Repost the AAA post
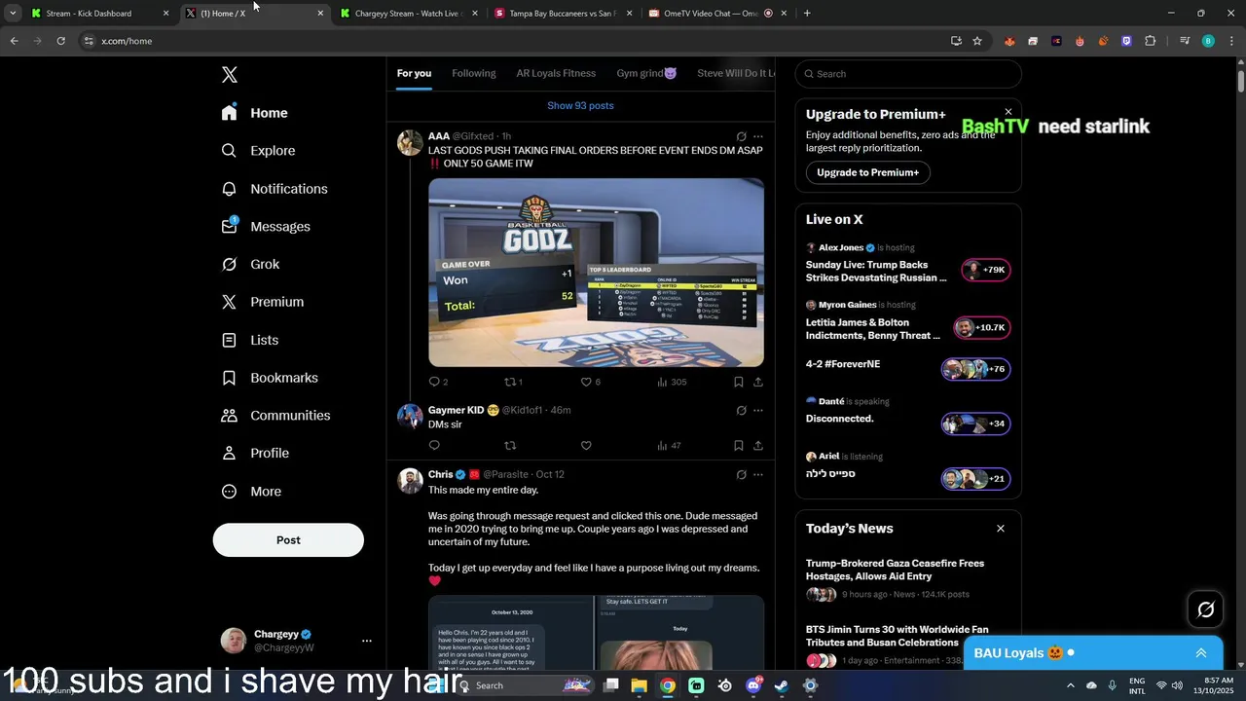1246x701 pixels. (x=513, y=382)
